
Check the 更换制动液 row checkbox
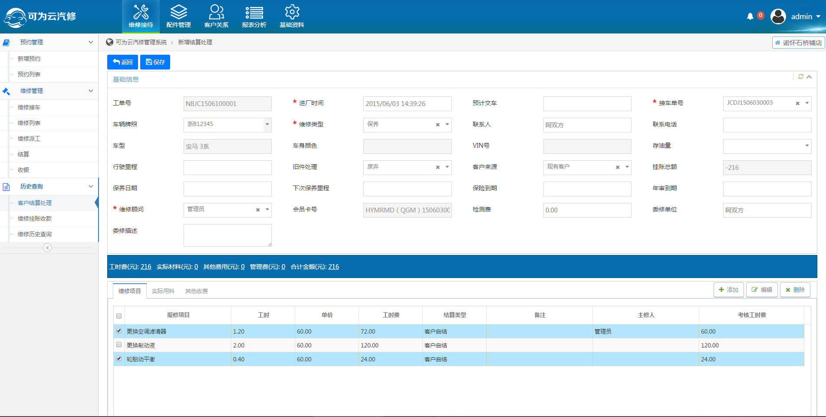(x=119, y=344)
